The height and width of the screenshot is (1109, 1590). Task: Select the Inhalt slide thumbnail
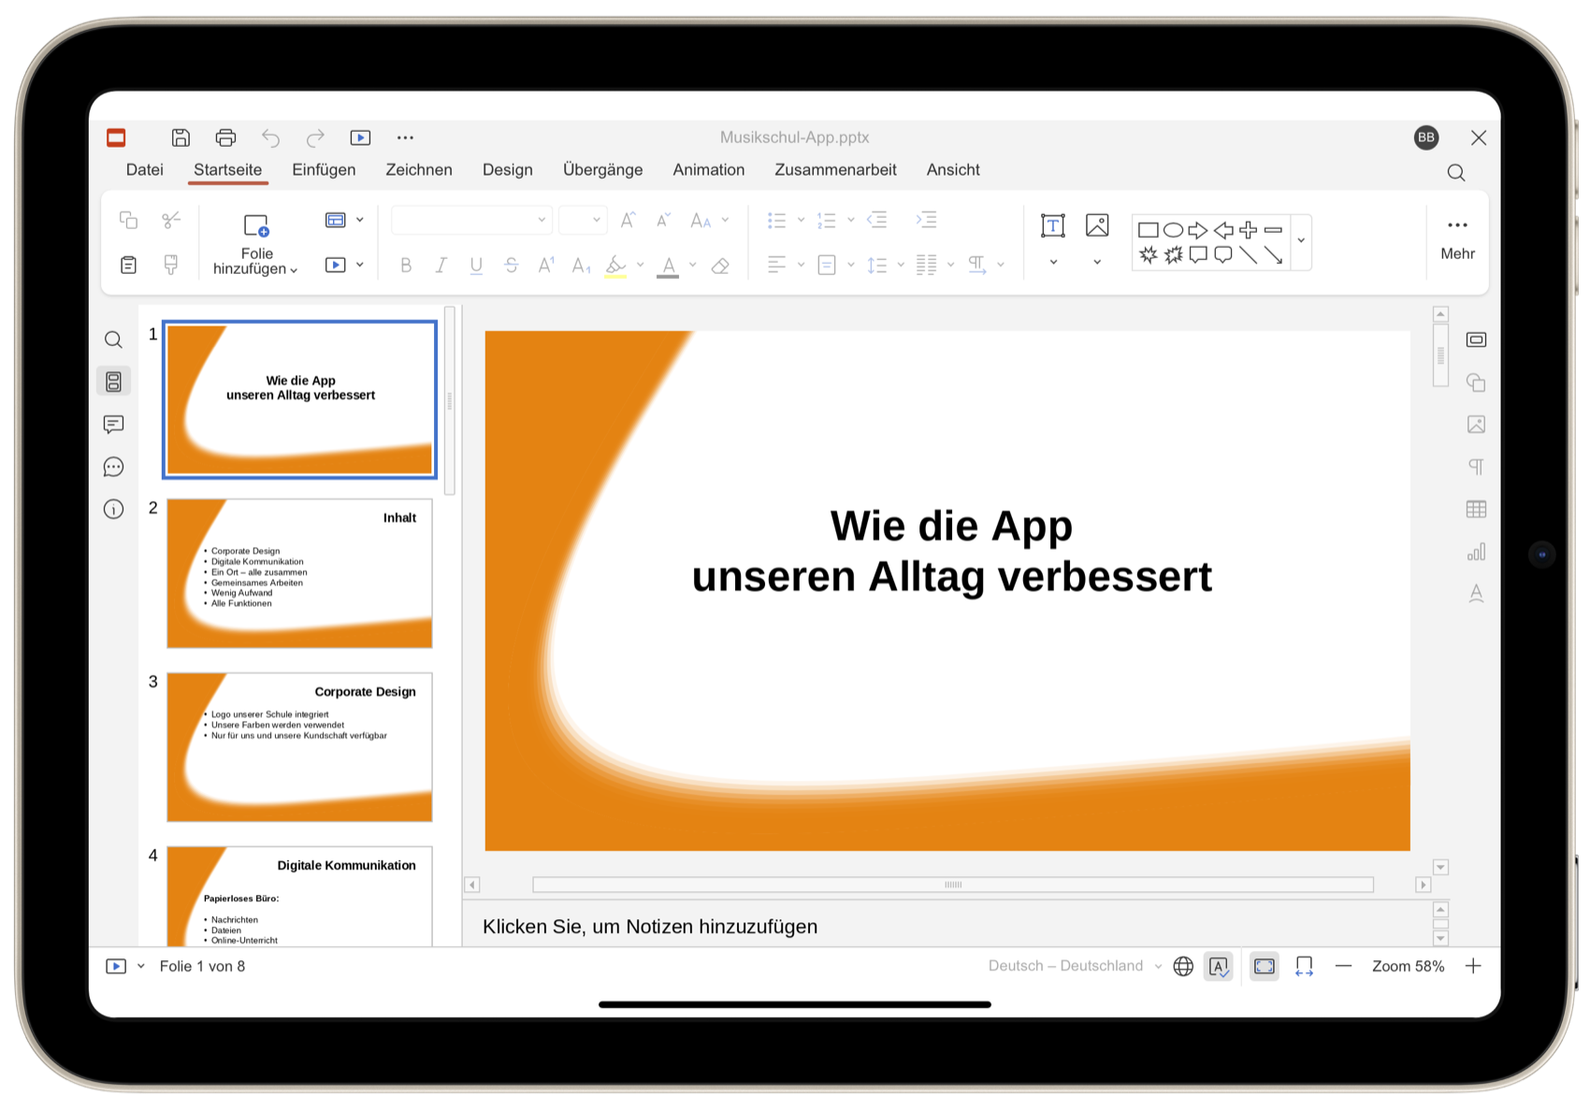tap(299, 572)
